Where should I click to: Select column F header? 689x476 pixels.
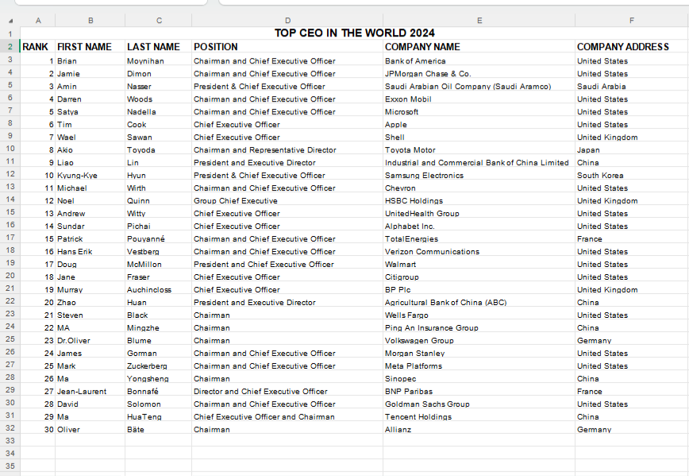(631, 20)
